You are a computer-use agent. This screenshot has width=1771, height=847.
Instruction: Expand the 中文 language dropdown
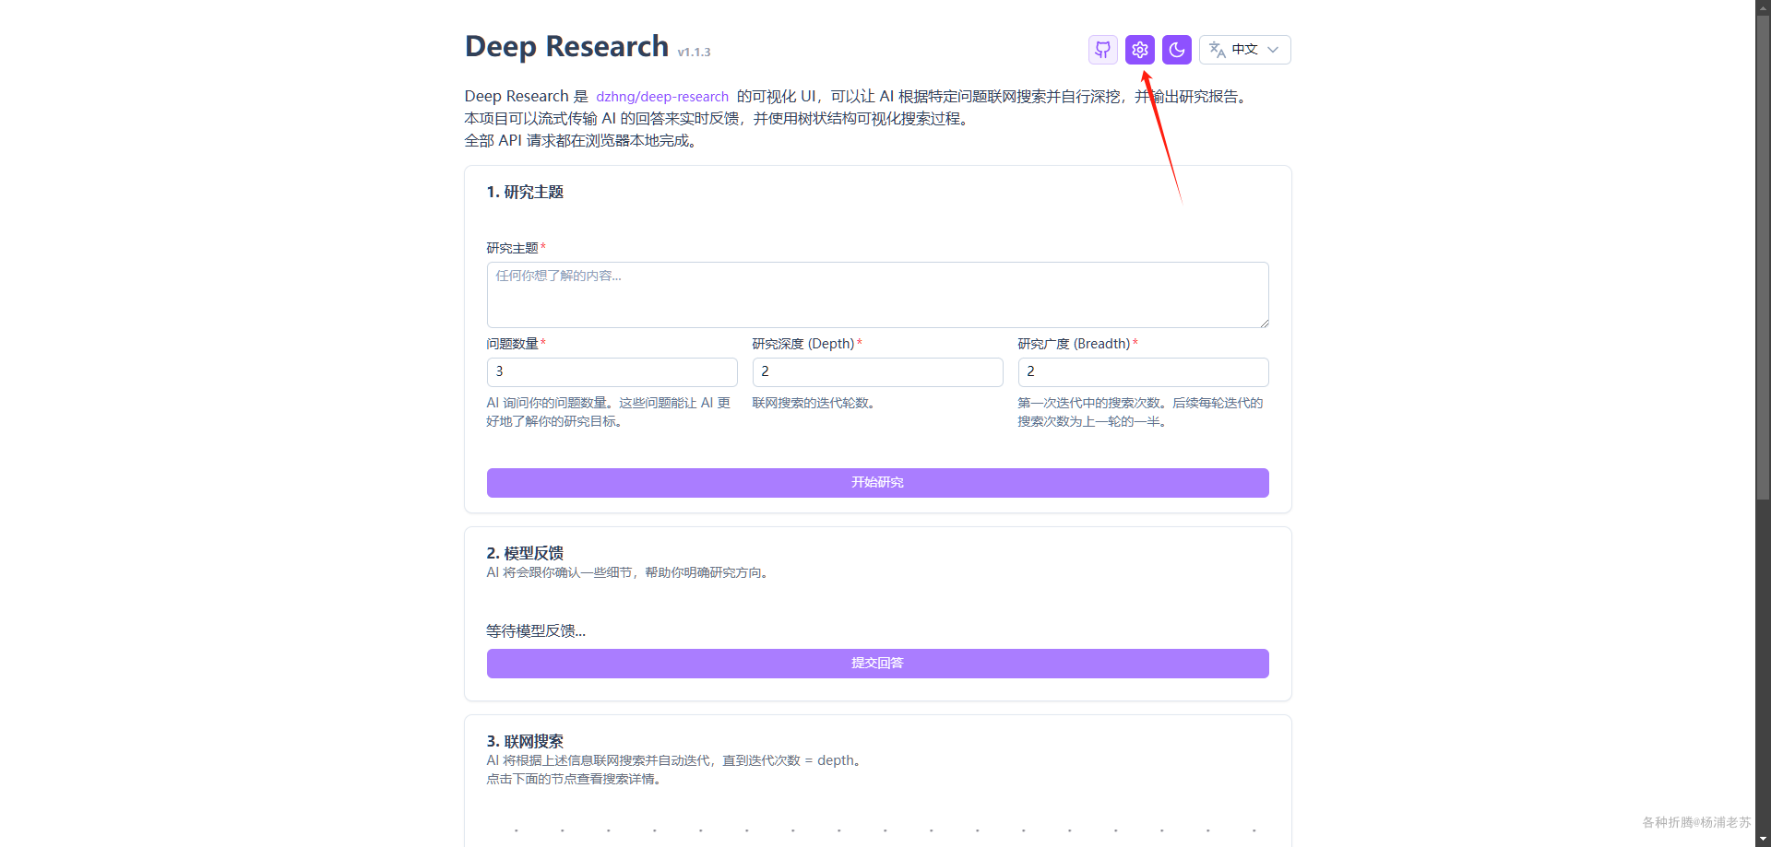[1245, 50]
